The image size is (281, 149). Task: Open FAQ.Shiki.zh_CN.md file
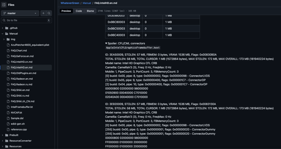click(x=22, y=101)
